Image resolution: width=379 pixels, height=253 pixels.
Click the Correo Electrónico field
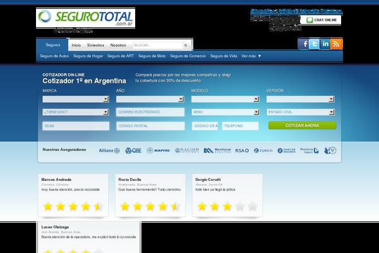[150, 112]
